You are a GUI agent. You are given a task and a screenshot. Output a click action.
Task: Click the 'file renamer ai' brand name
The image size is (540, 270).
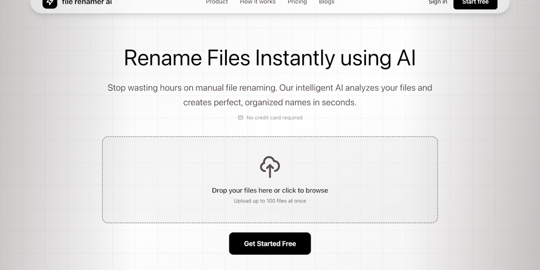pyautogui.click(x=86, y=3)
